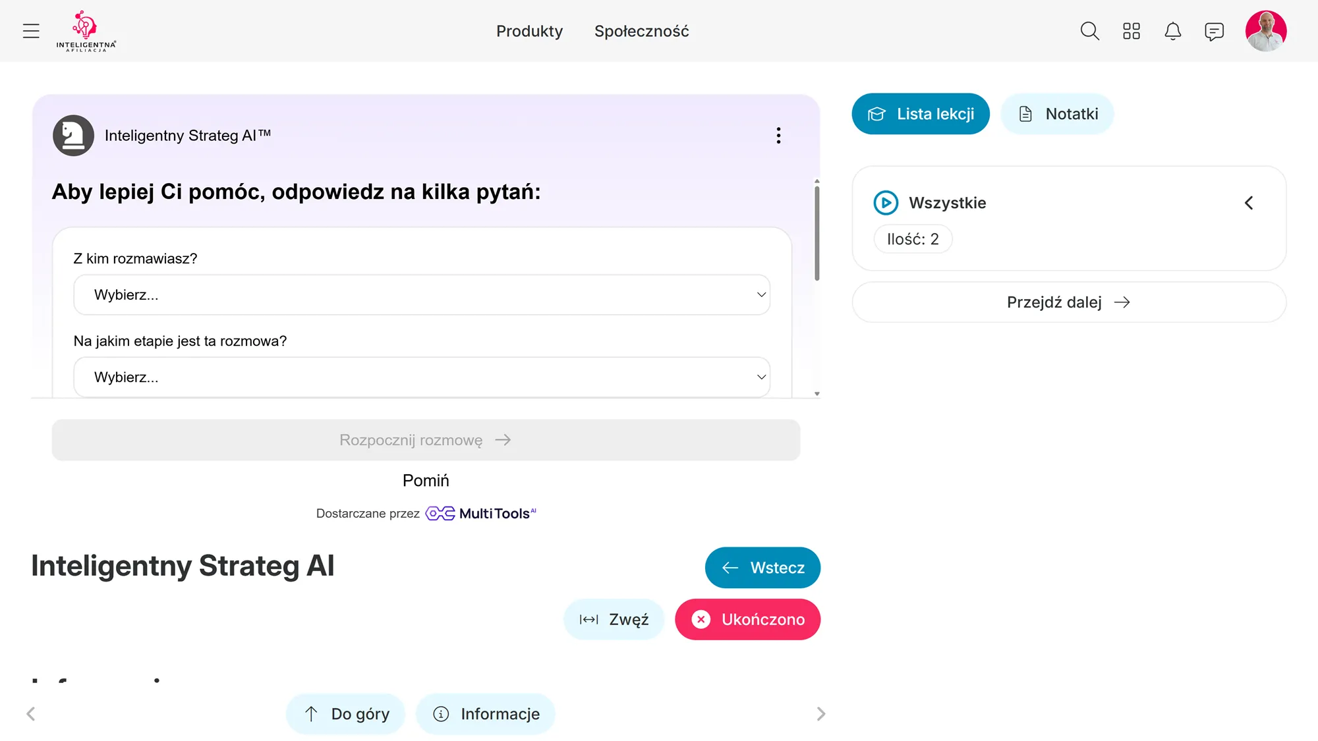Click the Przejdź dalej button
The image size is (1318, 741).
[x=1069, y=302]
